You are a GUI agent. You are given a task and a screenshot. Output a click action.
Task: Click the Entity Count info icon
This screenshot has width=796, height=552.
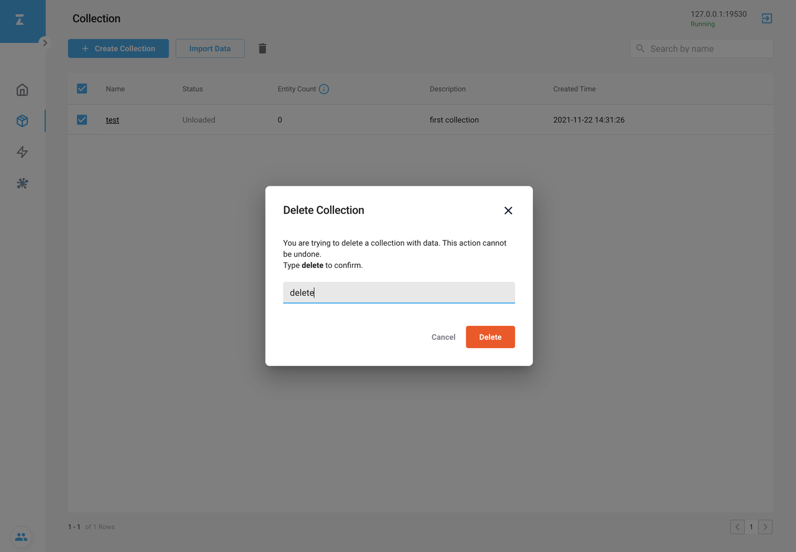coord(324,89)
